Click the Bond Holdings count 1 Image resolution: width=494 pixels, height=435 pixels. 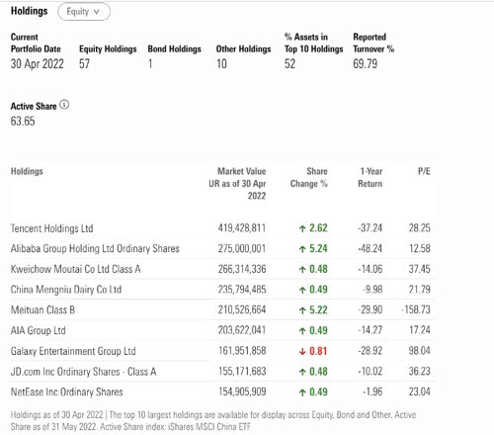[x=150, y=64]
